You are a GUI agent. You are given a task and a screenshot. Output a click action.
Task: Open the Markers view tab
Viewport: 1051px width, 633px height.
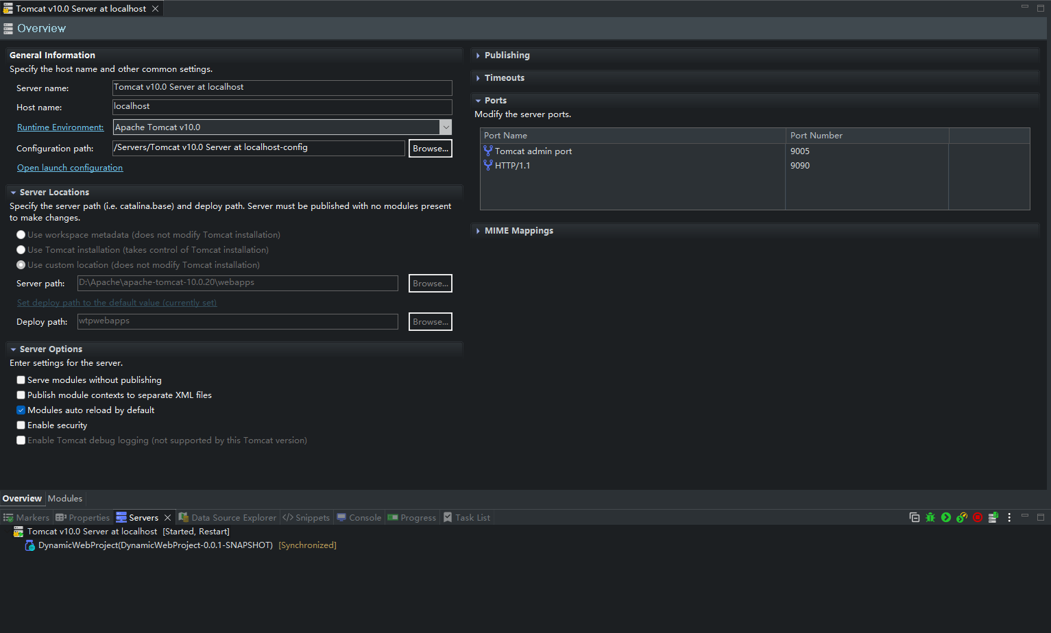pyautogui.click(x=27, y=517)
